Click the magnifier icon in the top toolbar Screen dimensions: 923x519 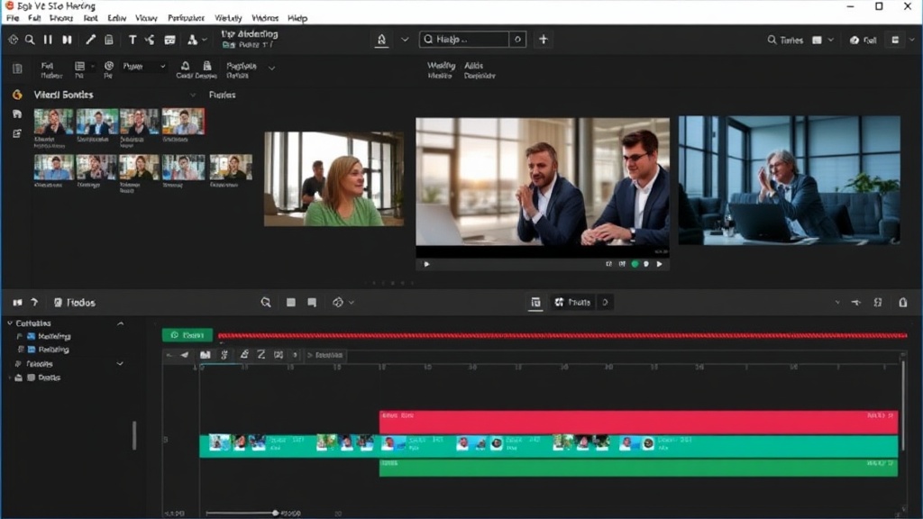click(x=30, y=40)
